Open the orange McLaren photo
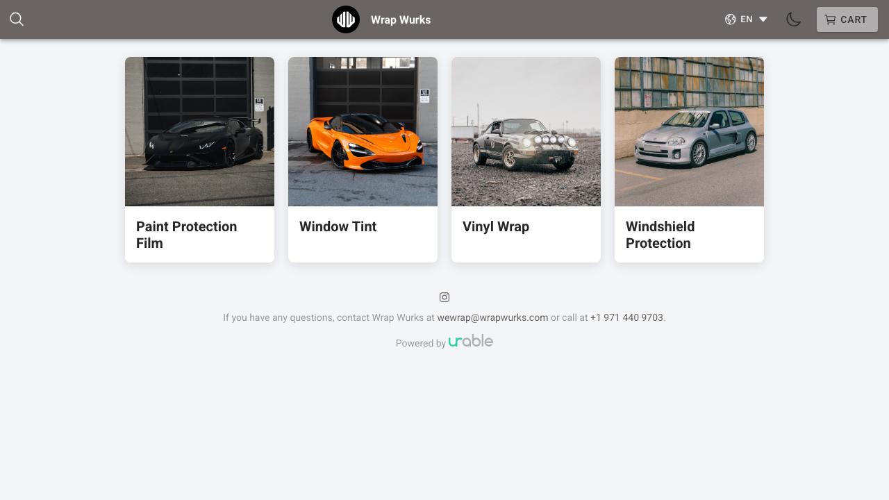889x500 pixels. 363,132
